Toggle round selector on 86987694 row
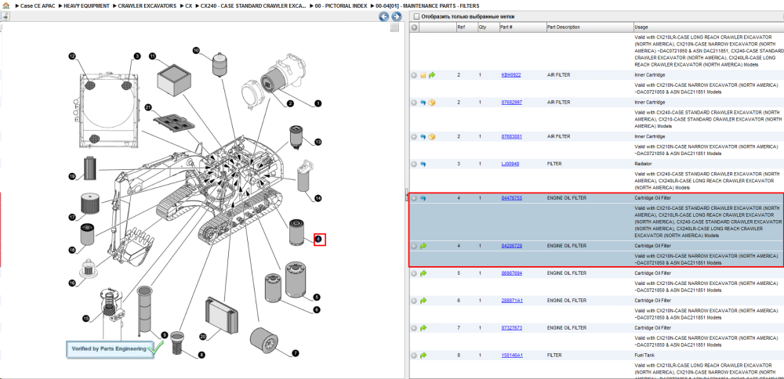 click(x=414, y=273)
